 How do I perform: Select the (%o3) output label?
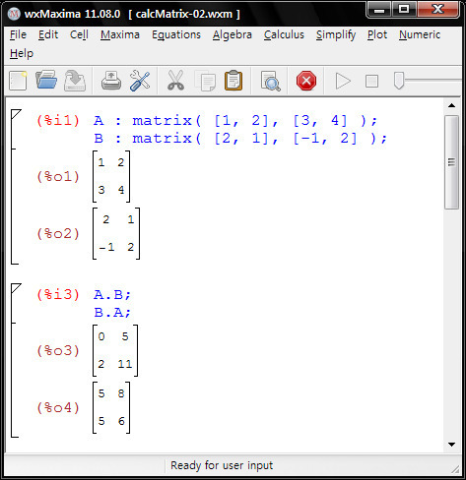pyautogui.click(x=58, y=351)
